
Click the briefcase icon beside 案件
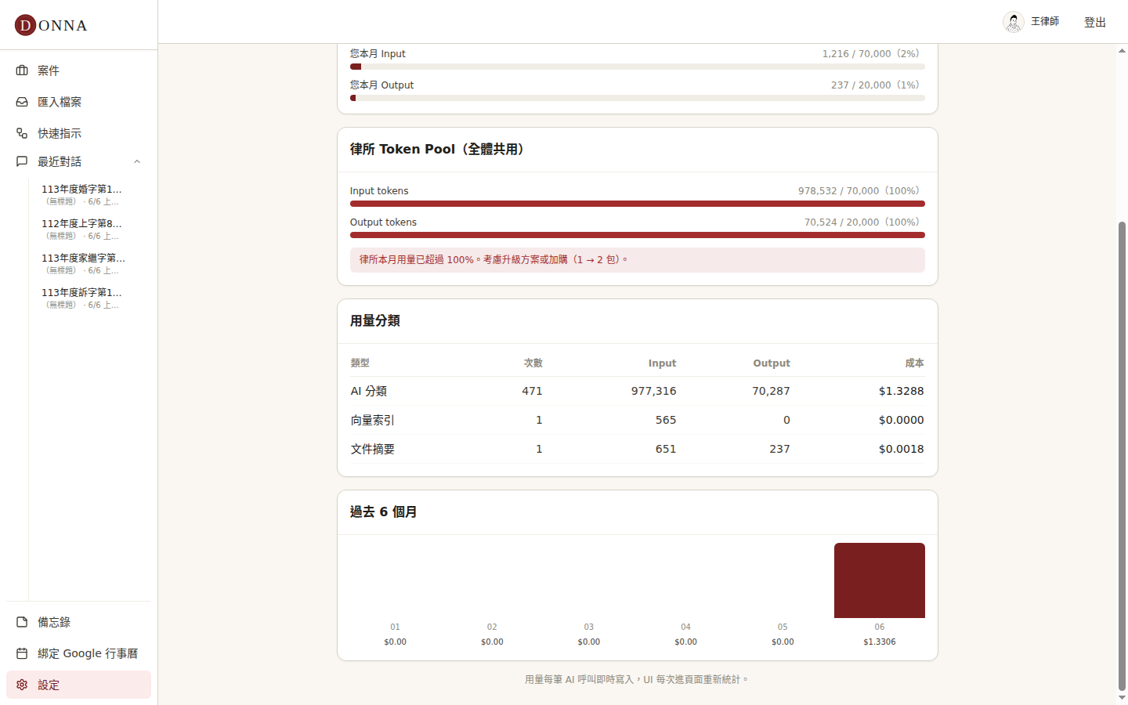tap(22, 70)
